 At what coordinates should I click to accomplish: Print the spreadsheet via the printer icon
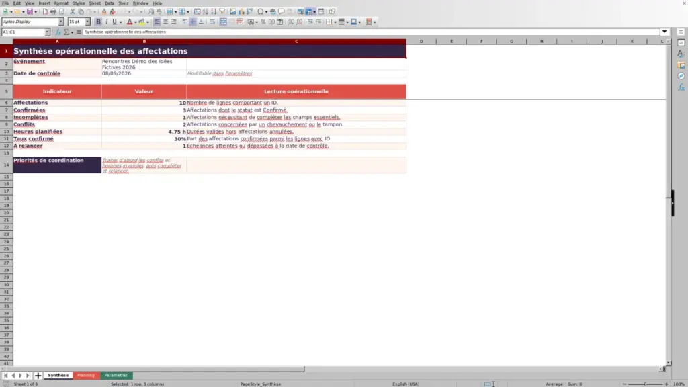(x=53, y=11)
